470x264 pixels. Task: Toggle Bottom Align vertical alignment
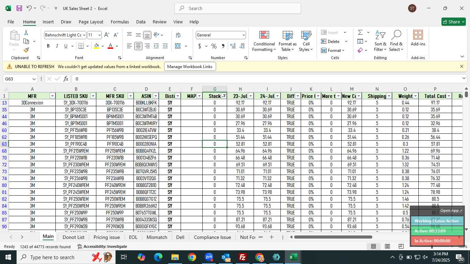(x=147, y=35)
